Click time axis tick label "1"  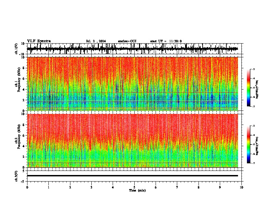point(48,187)
